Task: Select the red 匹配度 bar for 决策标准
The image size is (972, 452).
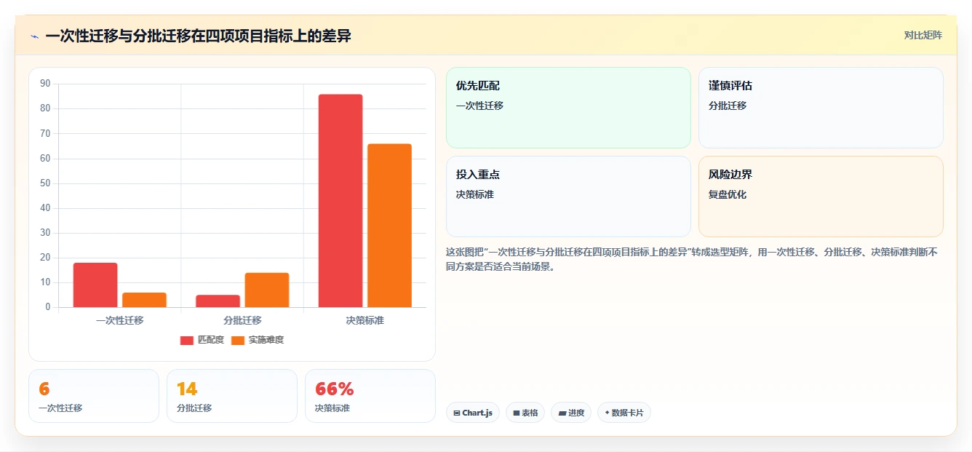Action: pyautogui.click(x=340, y=201)
